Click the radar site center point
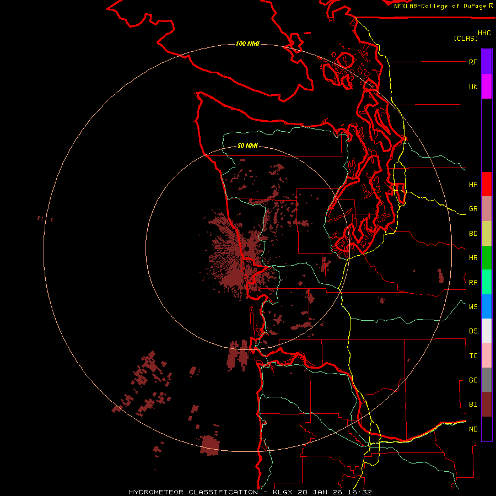This screenshot has height=496, width=496. point(247,250)
